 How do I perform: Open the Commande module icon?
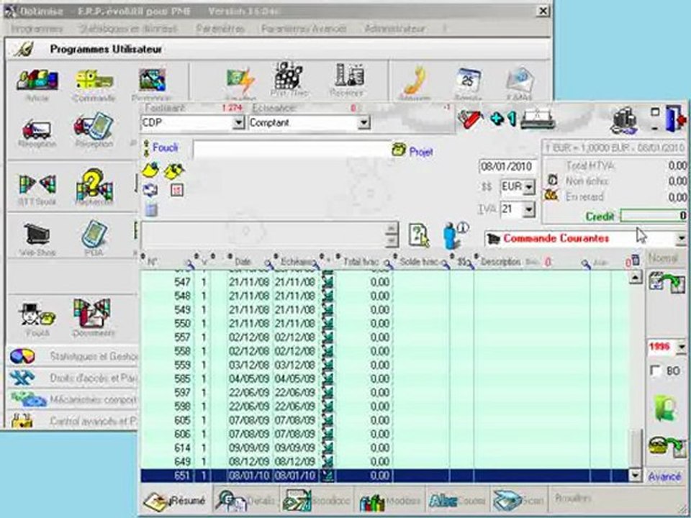pos(94,81)
